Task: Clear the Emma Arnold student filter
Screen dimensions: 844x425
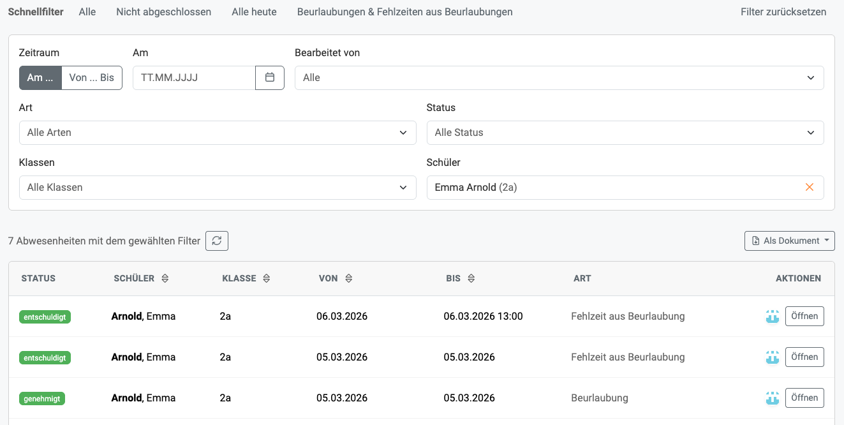Action: click(810, 188)
